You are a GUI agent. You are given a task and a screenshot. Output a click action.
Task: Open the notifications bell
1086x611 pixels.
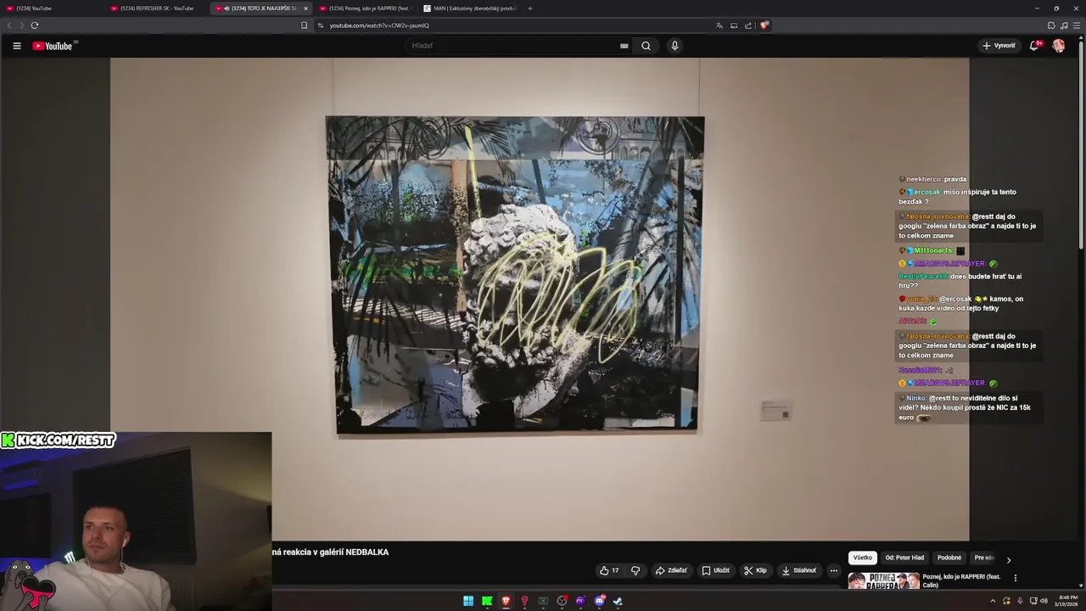[x=1034, y=46]
